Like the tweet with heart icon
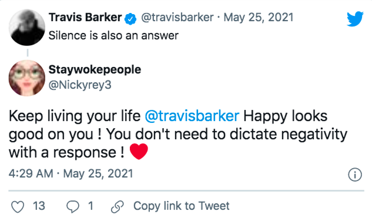This screenshot has height=218, width=372. tap(18, 206)
